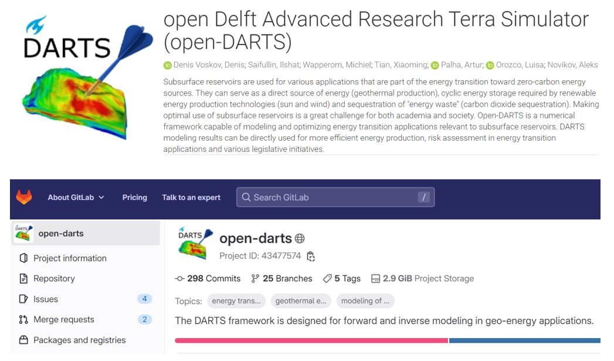This screenshot has width=614, height=361.
Task: Click the public globe icon next to open-darts
Action: pos(300,239)
